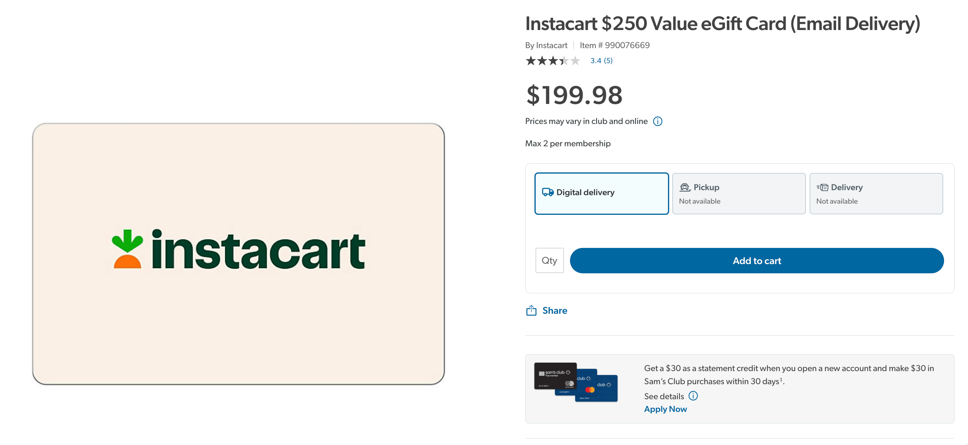968x445 pixels.
Task: Click the info icon beside See details
Action: pos(693,396)
